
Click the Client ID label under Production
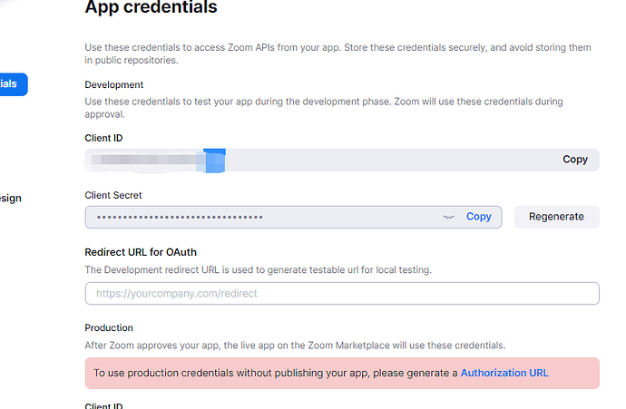pyautogui.click(x=103, y=405)
